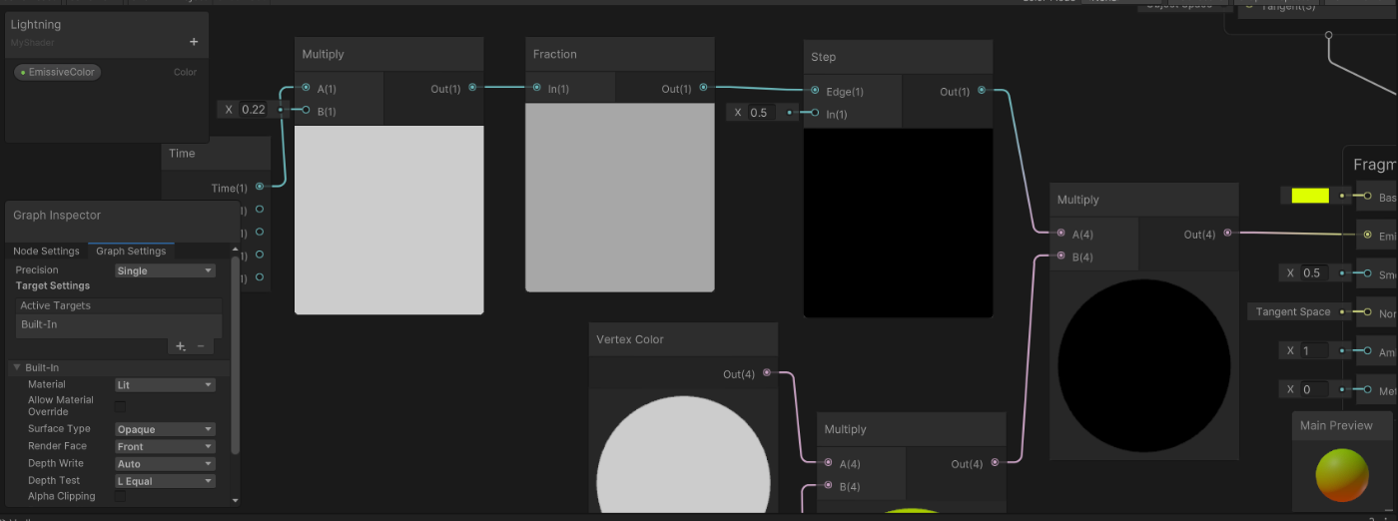
Task: Click A(4) port on the bottom Multiply node
Action: tap(828, 463)
